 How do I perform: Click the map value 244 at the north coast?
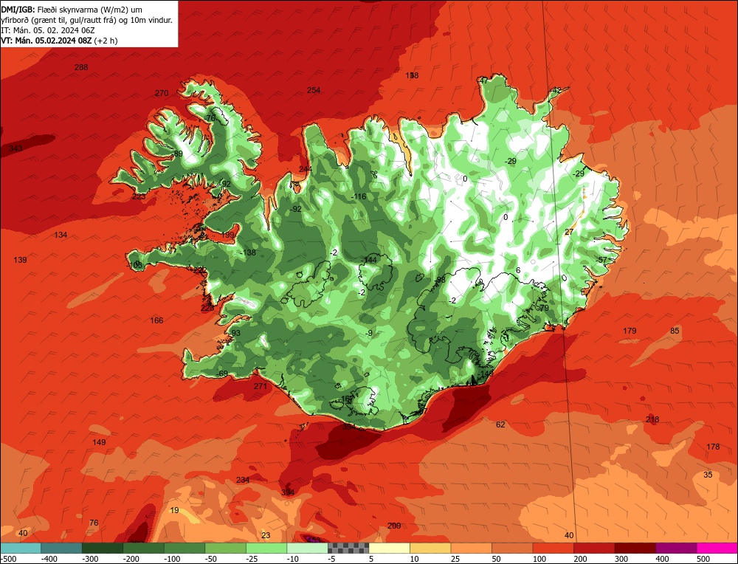click(x=306, y=170)
